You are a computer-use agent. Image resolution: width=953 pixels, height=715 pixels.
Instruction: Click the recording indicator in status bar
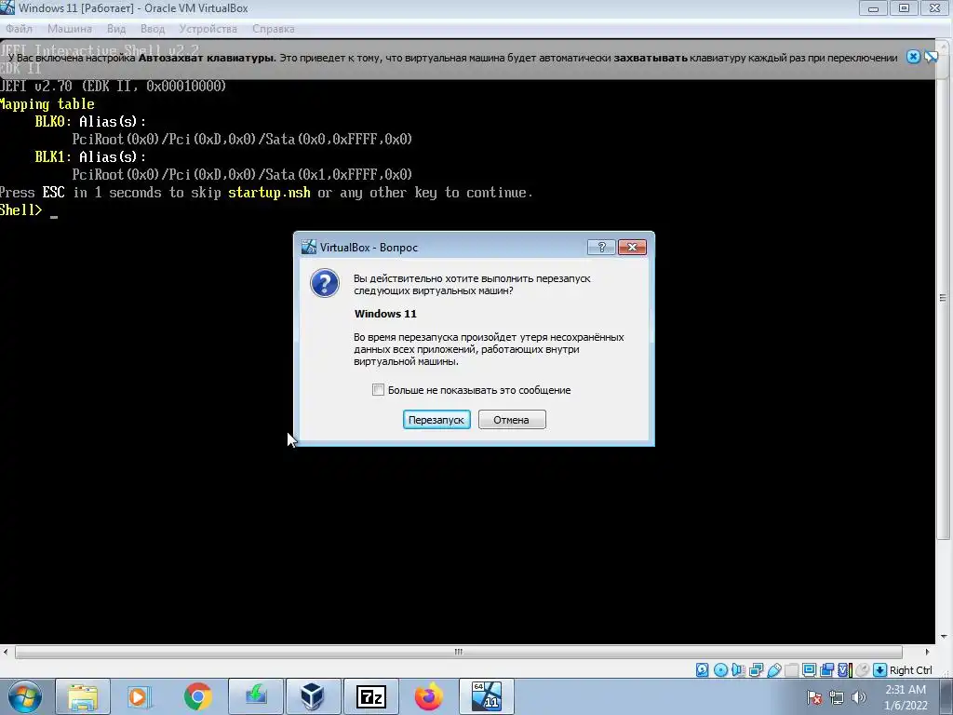pyautogui.click(x=826, y=670)
